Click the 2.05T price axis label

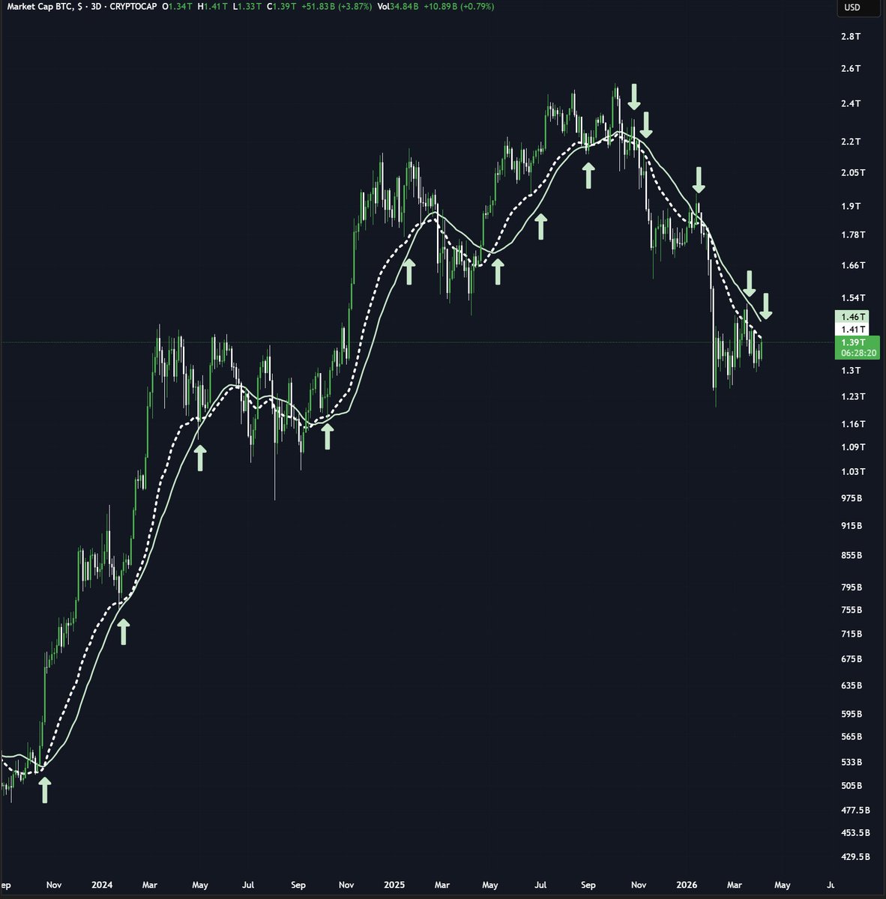point(853,172)
